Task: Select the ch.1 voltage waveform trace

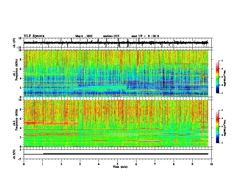Action: [116, 43]
